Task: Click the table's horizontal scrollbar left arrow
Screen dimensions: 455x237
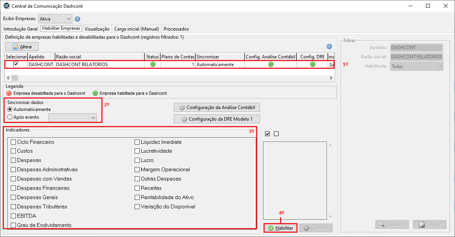Action: pyautogui.click(x=8, y=78)
